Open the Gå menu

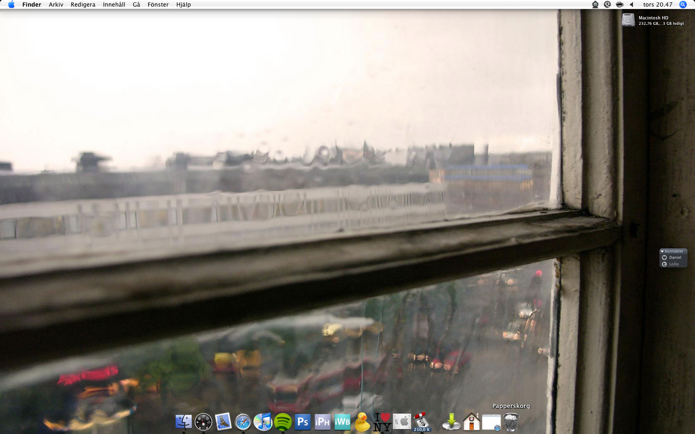[136, 5]
